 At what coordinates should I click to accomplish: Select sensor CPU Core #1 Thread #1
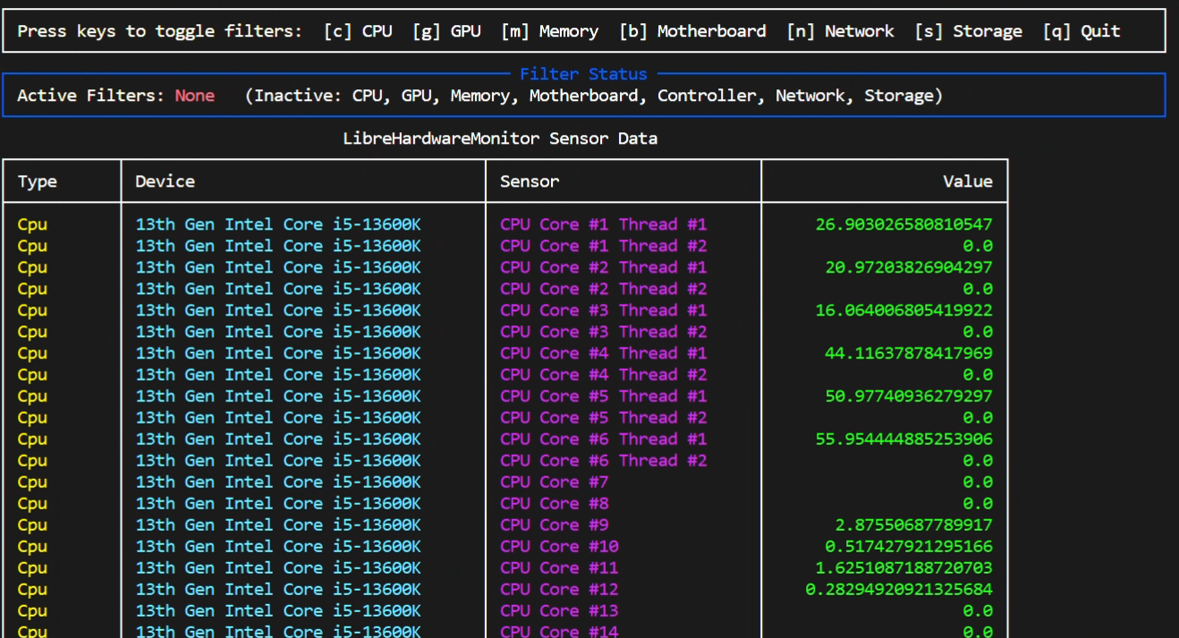pos(604,224)
